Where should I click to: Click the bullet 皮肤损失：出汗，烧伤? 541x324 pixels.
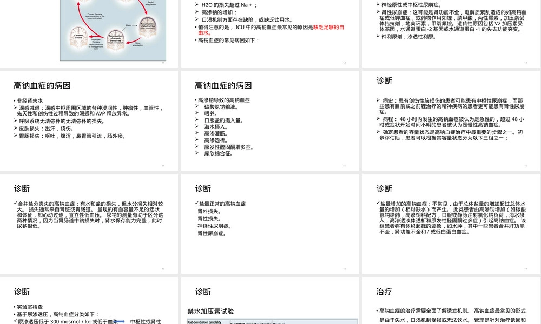(x=46, y=129)
